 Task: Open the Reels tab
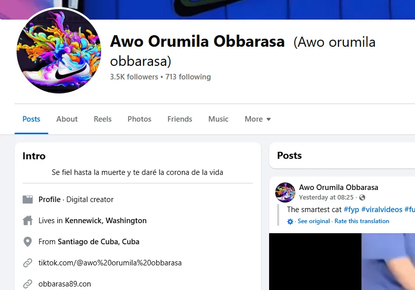tap(103, 119)
